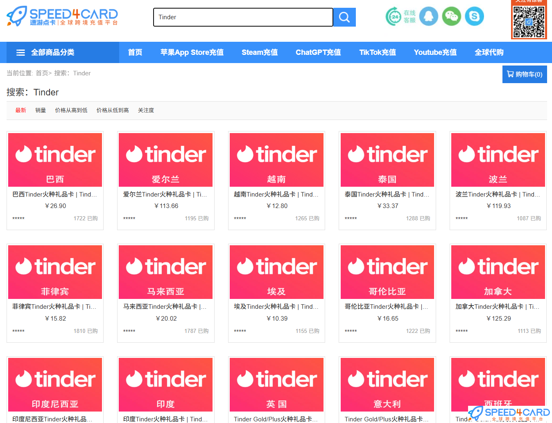Open the 购物车(0) button
The image size is (552, 423).
click(525, 74)
